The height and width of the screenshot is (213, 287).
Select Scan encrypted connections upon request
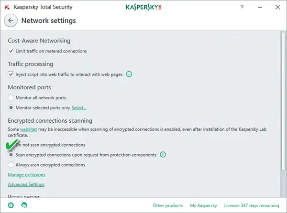click(11, 155)
